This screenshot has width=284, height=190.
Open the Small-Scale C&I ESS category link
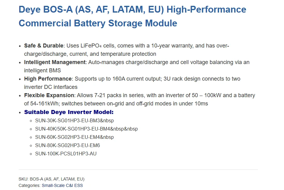pyautogui.click(x=62, y=185)
